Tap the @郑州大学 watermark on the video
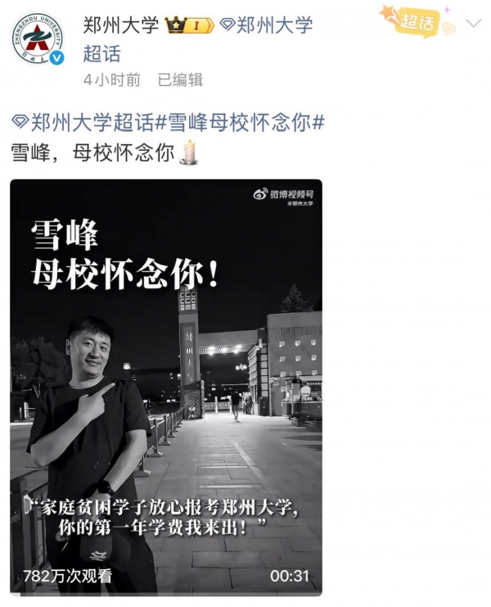The image size is (491, 607). coord(300,204)
